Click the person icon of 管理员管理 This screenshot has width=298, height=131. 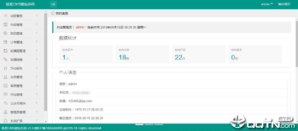[x=6, y=112]
